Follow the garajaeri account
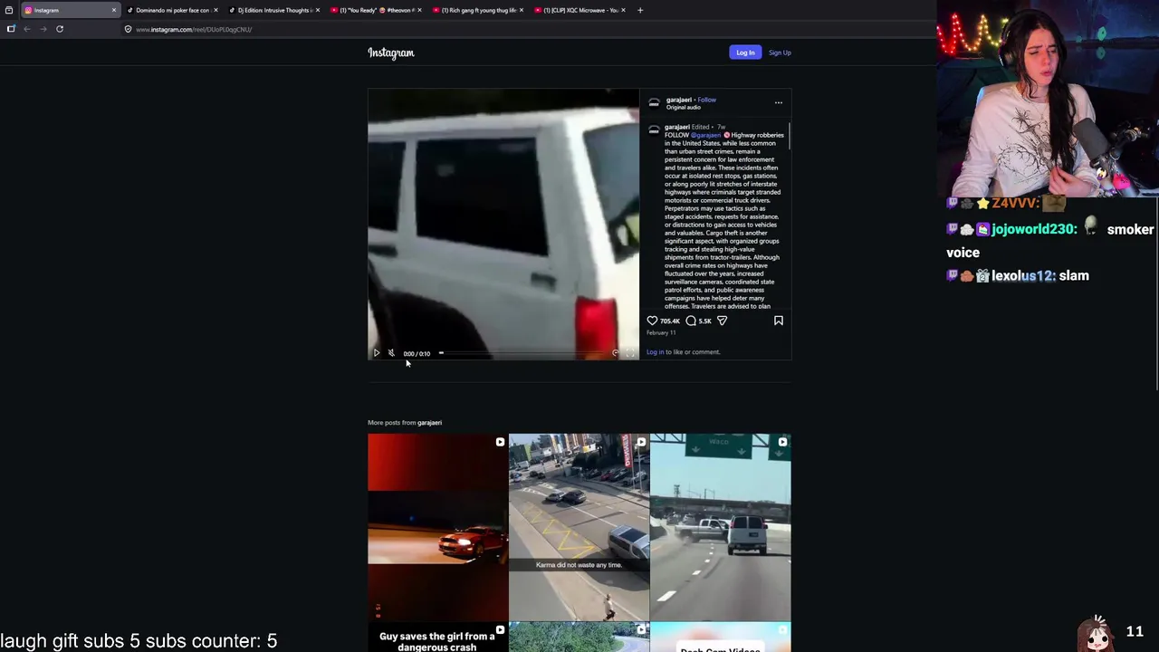The width and height of the screenshot is (1159, 652). pos(707,100)
